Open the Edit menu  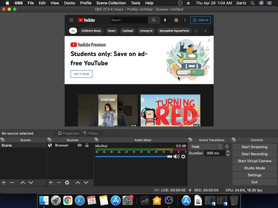(x=42, y=3)
